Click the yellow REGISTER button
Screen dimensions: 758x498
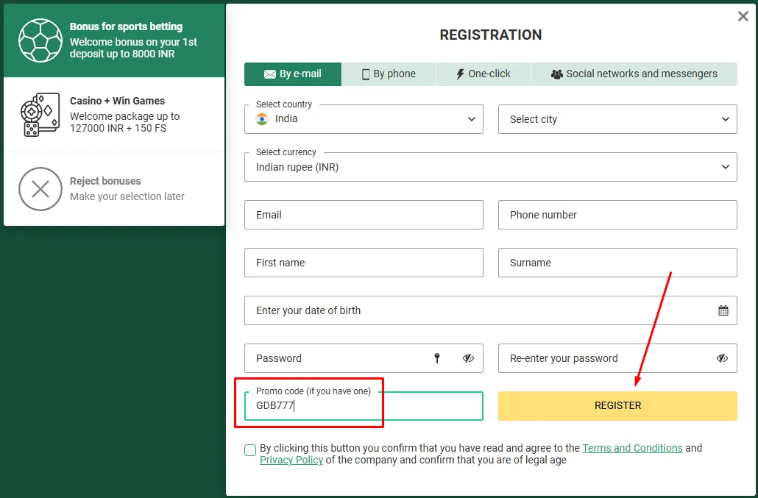pos(617,406)
